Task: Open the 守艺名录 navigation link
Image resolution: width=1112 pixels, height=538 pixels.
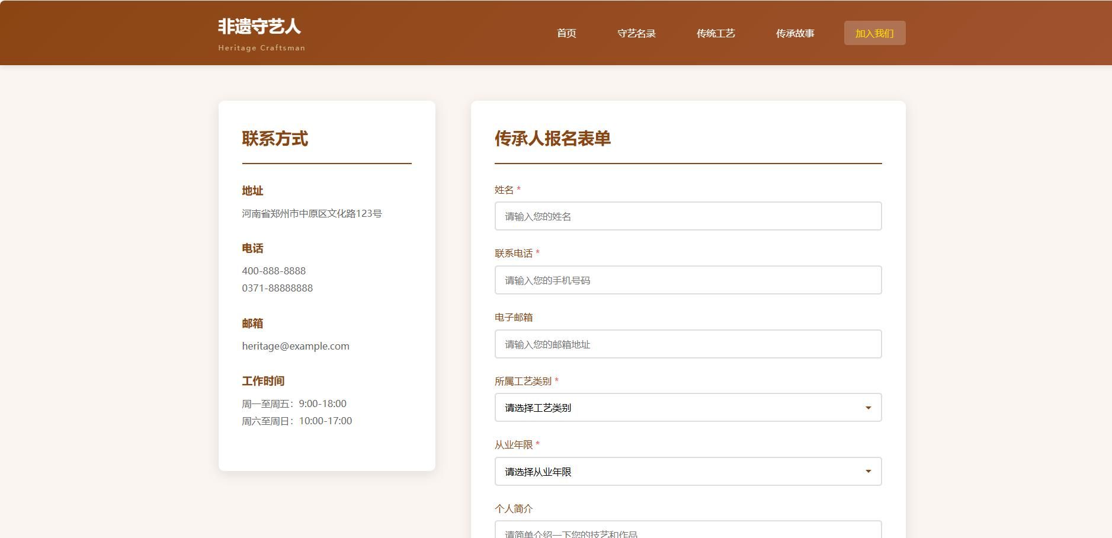Action: point(636,33)
